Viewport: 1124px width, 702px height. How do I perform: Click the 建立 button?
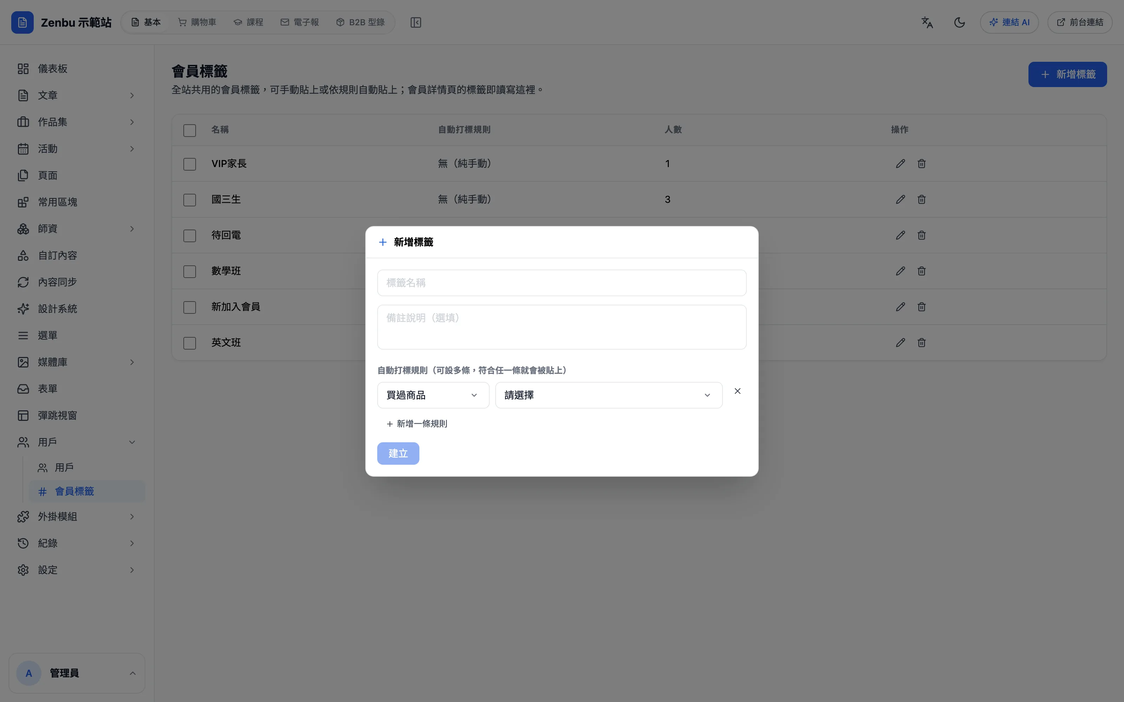398,453
